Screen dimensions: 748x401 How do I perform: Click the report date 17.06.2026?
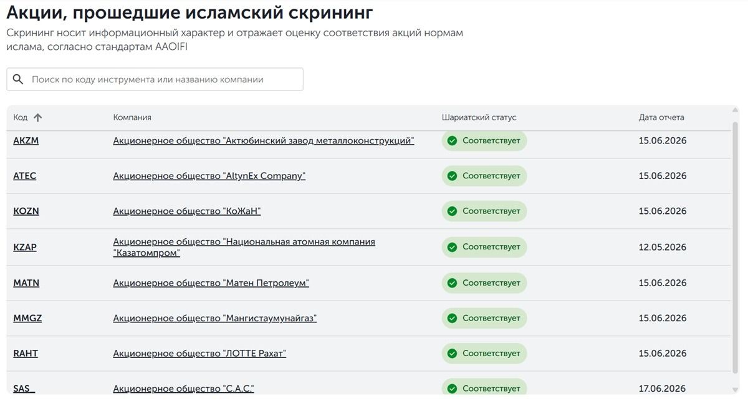coord(663,389)
